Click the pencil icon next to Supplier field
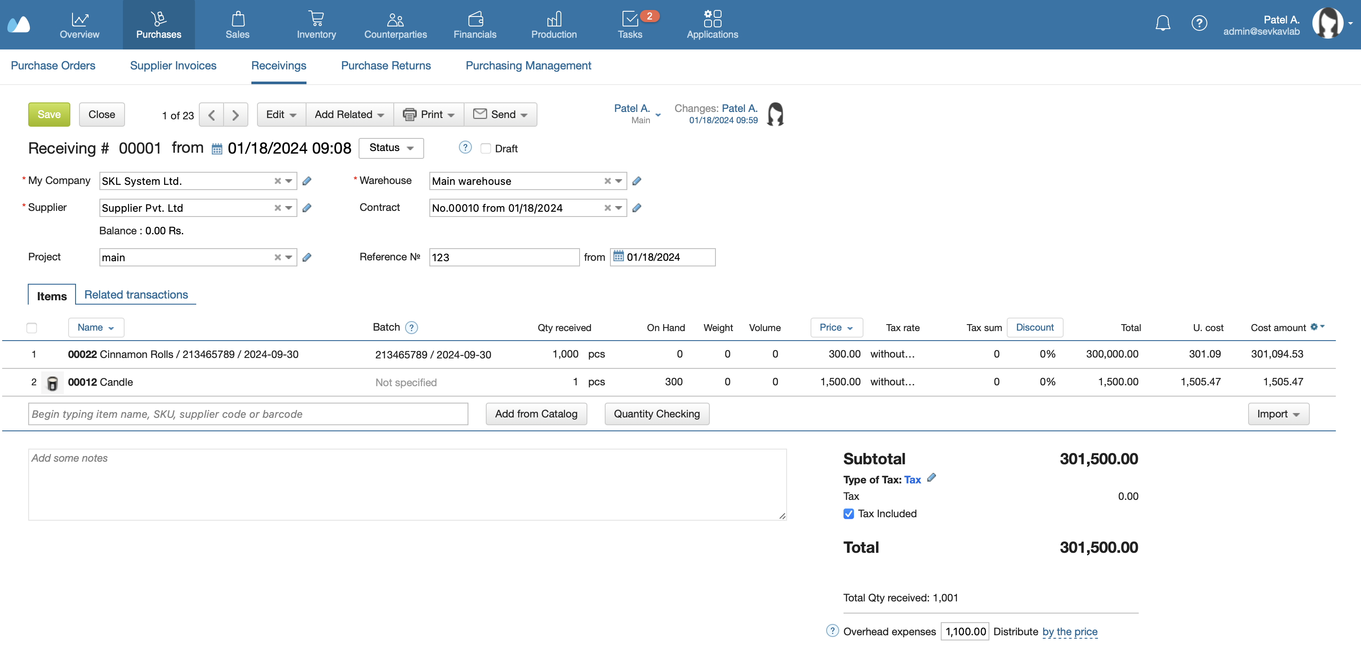 (307, 208)
